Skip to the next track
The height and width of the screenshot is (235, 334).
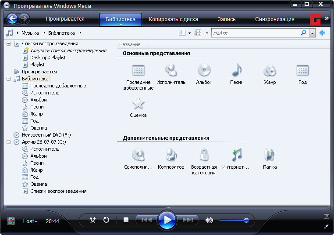tap(188, 220)
